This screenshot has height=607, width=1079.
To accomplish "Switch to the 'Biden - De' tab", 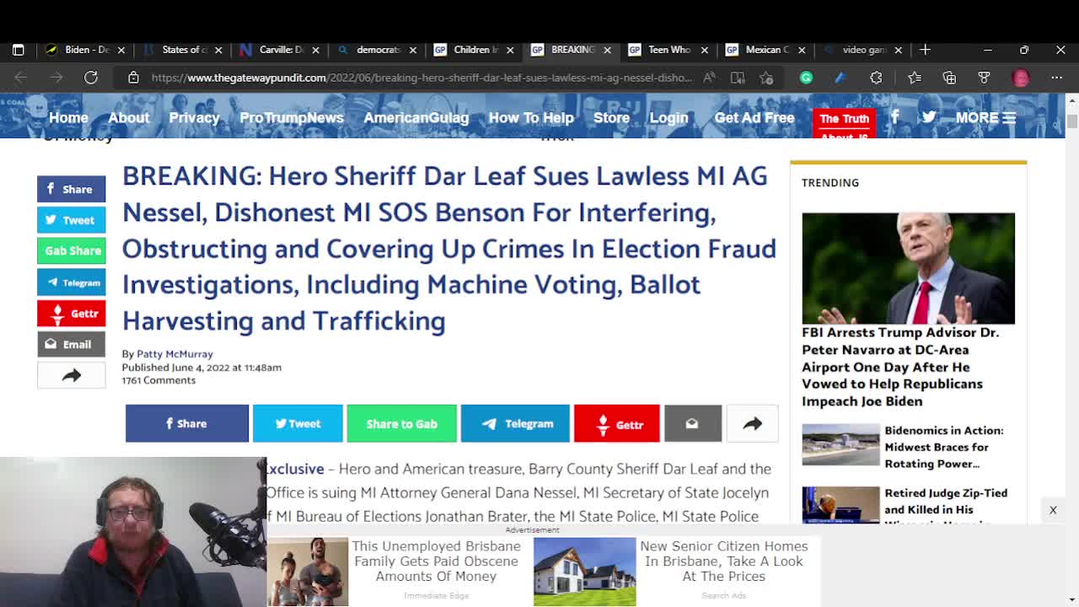I will click(x=86, y=50).
